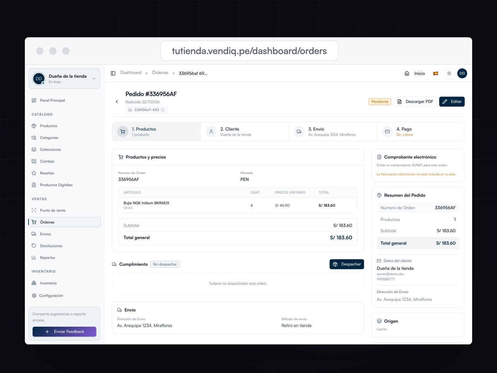The height and width of the screenshot is (373, 497).
Task: Click the Órdenes breadcrumb link
Action: pyautogui.click(x=160, y=73)
